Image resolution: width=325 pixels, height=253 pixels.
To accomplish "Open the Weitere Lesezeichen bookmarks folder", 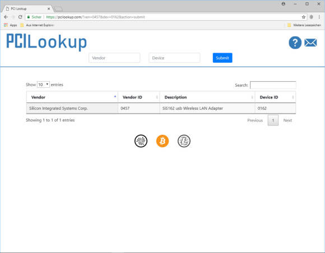I will 304,25.
